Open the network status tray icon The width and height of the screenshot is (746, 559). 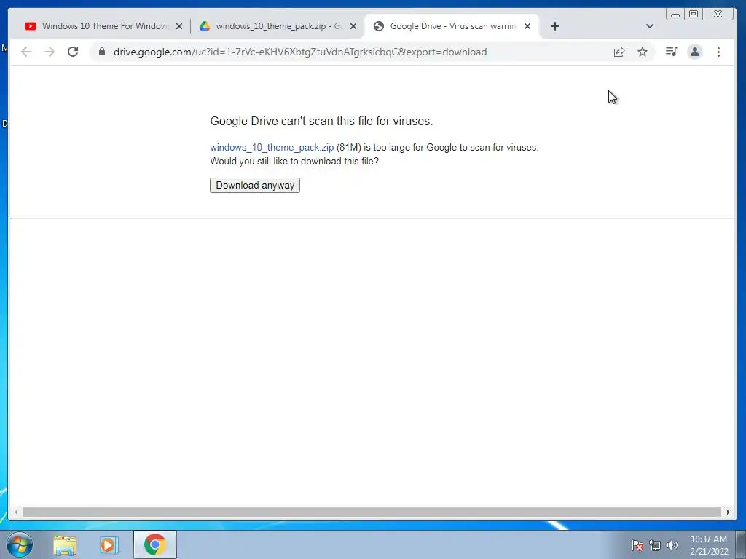(x=655, y=545)
